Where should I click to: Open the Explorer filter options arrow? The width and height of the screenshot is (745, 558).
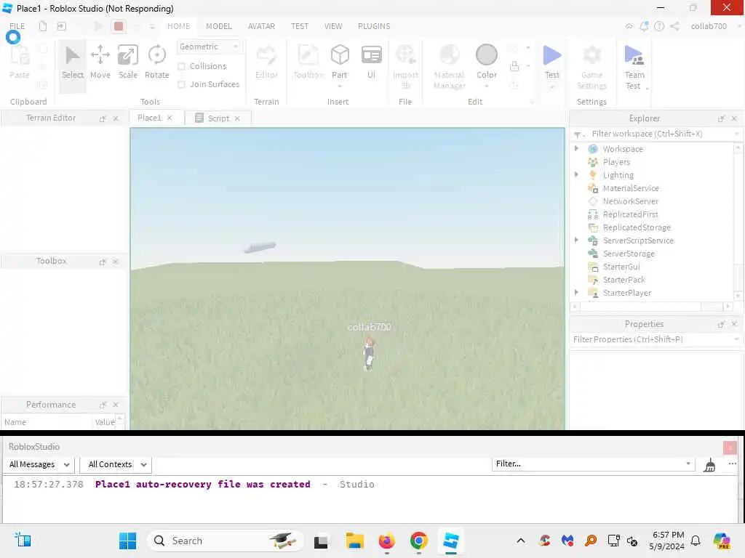(x=736, y=134)
